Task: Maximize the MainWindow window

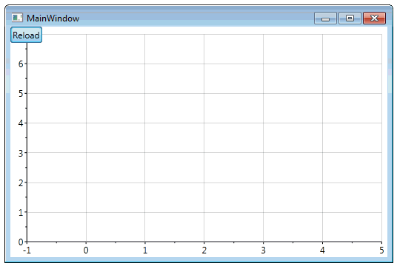Action: (350, 18)
